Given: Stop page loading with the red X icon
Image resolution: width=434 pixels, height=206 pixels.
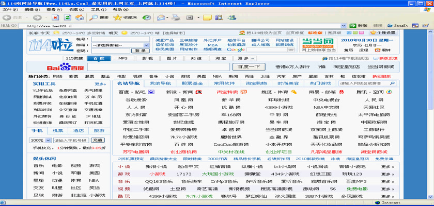Looking at the screenshot, I should [x=55, y=18].
